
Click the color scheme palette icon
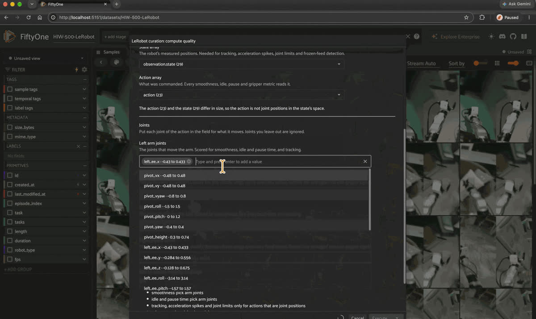(x=117, y=63)
